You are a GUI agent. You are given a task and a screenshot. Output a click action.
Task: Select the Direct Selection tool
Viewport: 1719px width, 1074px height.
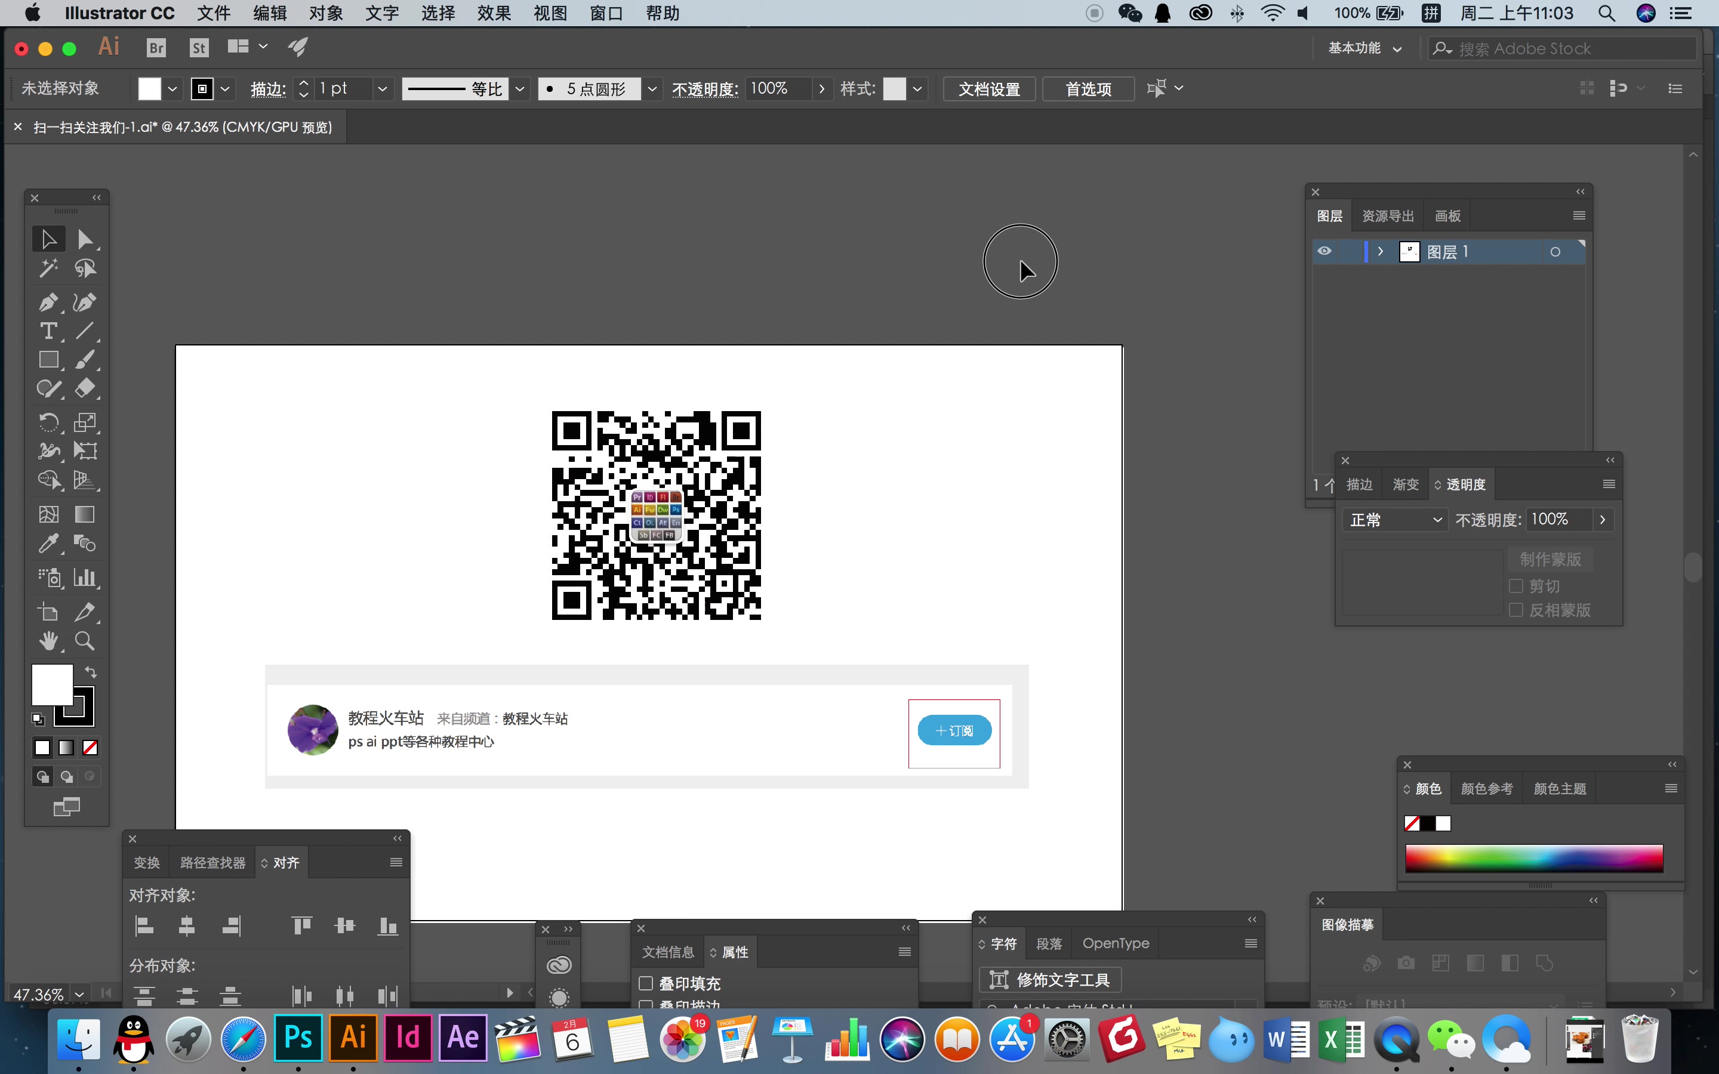pos(85,239)
